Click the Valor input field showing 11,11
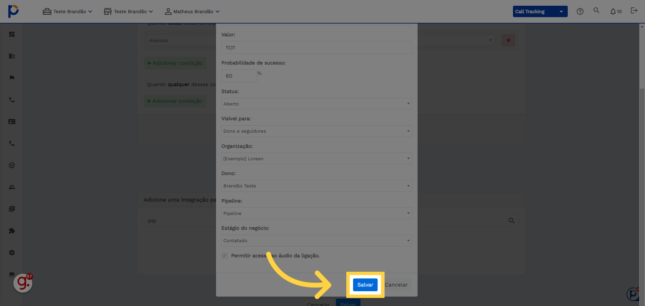Screen dimensions: 645x306 tap(316, 47)
